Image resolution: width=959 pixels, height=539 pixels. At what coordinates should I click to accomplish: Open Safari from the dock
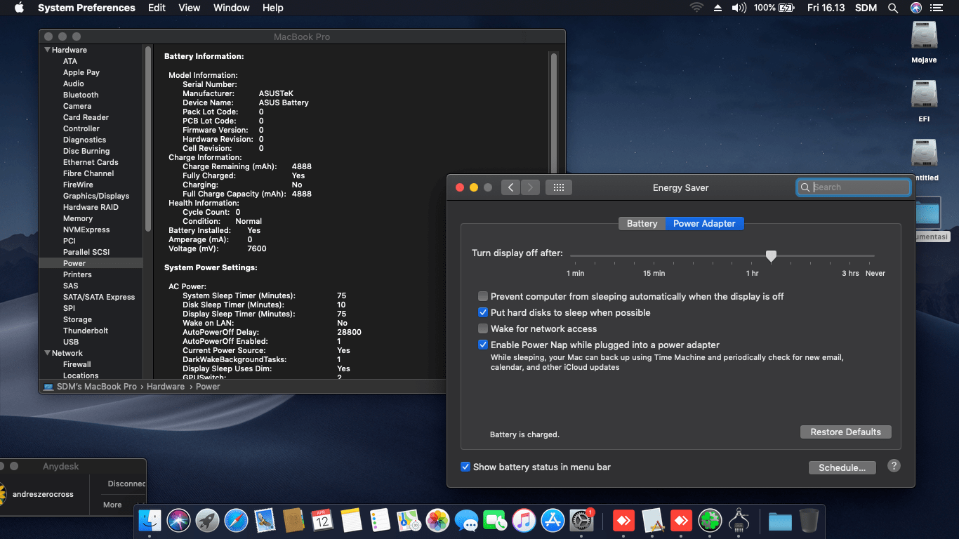(x=236, y=520)
